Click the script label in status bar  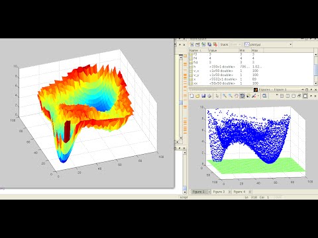click(184, 197)
